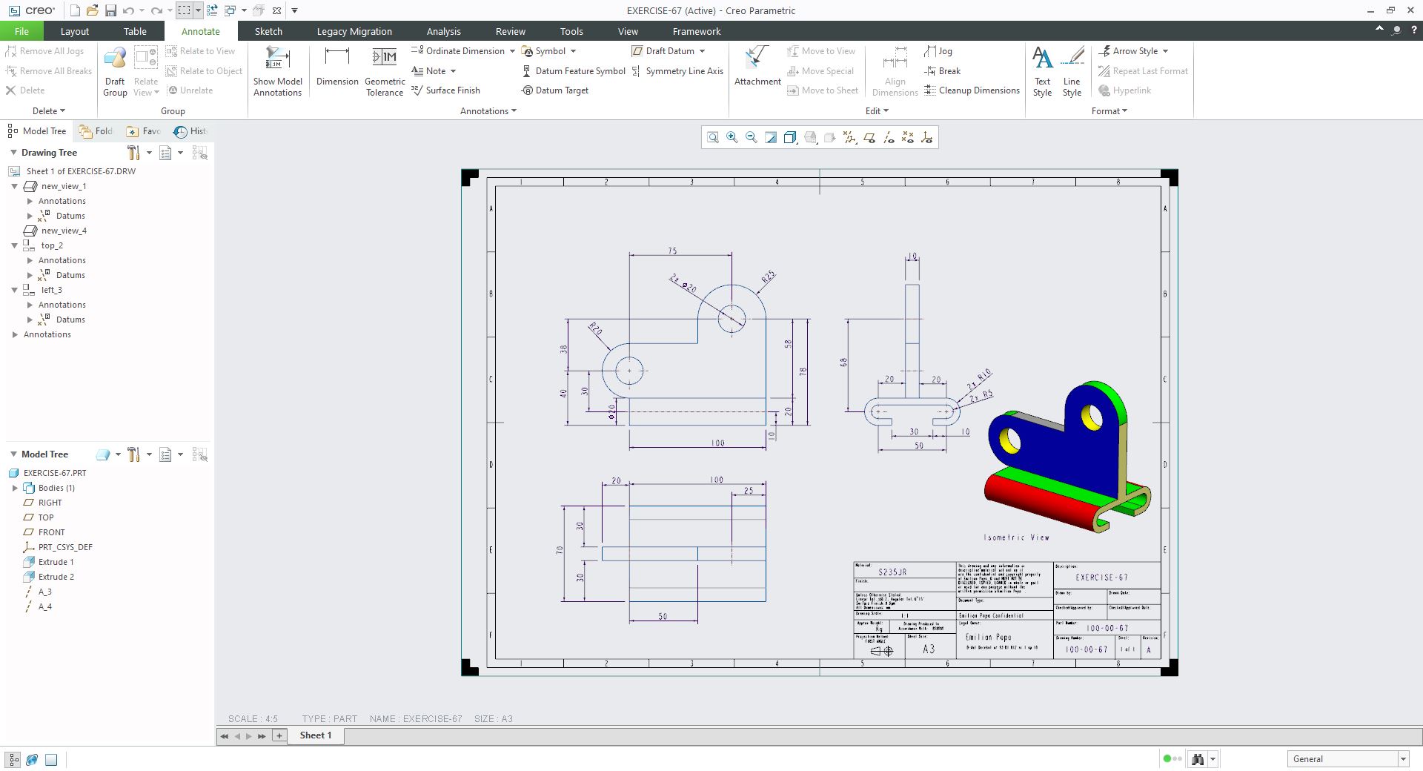Select Geometric Tolerance tool
Screen dimensions: 1423x771
pos(385,71)
